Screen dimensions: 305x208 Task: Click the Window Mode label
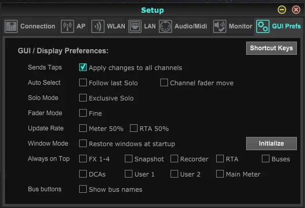coord(48,143)
